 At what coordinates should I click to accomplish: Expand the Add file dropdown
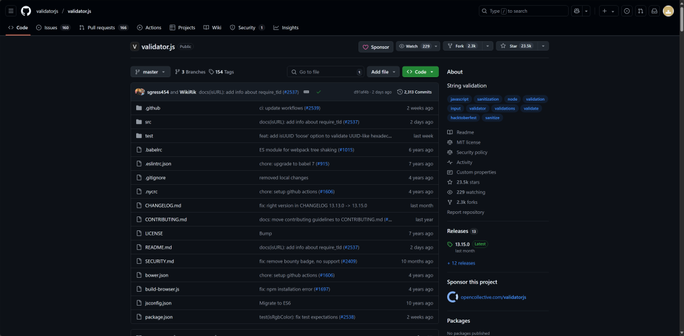383,72
